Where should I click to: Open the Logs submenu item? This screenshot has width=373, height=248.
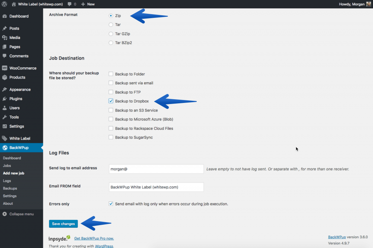point(7,181)
